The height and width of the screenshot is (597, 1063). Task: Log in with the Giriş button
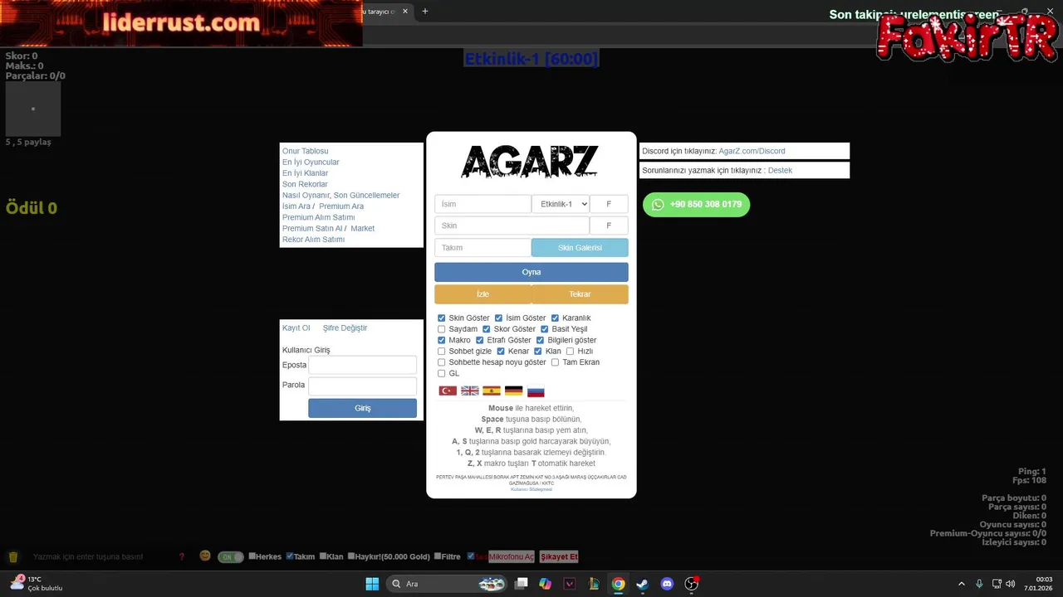tap(363, 408)
